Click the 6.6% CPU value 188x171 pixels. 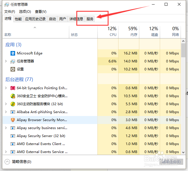click(113, 61)
